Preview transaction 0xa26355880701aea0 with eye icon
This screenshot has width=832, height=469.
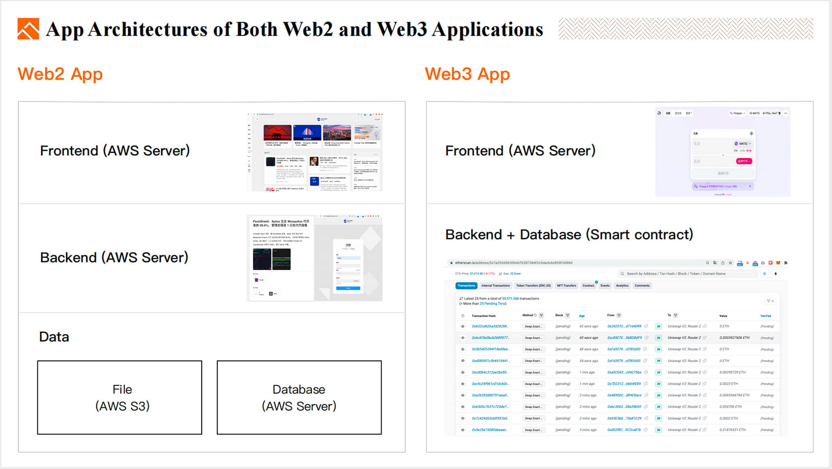click(x=463, y=395)
